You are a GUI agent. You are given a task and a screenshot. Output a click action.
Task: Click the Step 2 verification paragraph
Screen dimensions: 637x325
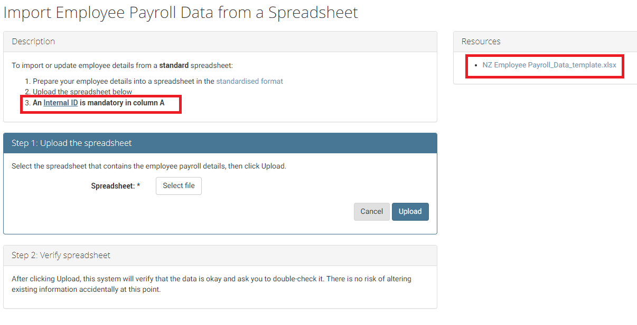[211, 284]
